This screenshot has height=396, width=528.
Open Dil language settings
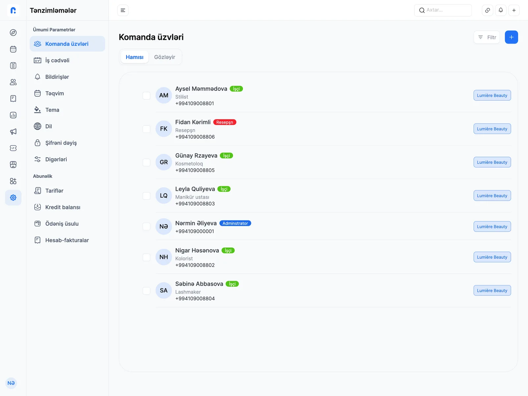[x=67, y=126]
